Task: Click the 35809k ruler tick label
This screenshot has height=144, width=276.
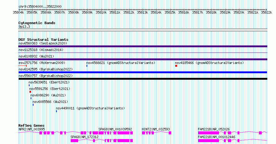Action: click(87, 12)
